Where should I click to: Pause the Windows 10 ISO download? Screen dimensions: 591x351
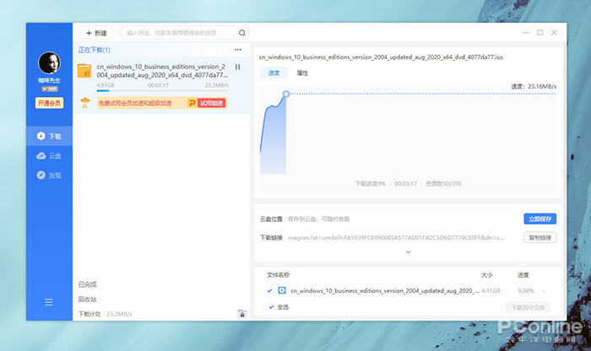click(237, 67)
